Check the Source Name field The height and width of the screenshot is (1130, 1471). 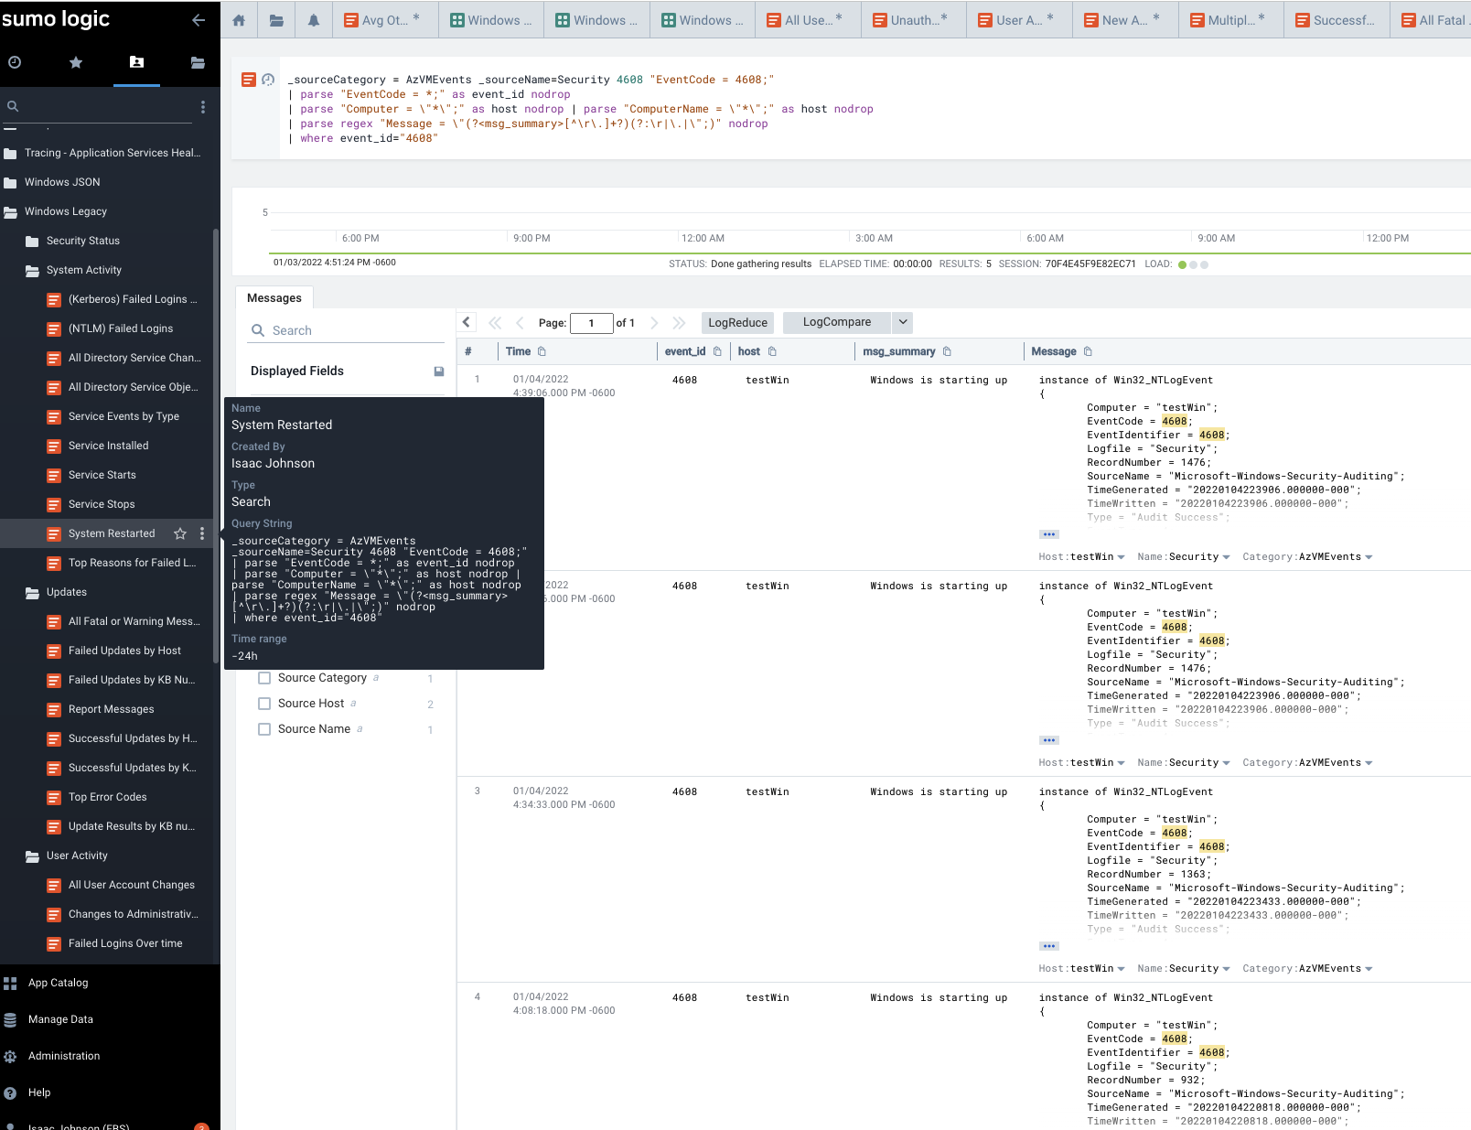tap(264, 729)
